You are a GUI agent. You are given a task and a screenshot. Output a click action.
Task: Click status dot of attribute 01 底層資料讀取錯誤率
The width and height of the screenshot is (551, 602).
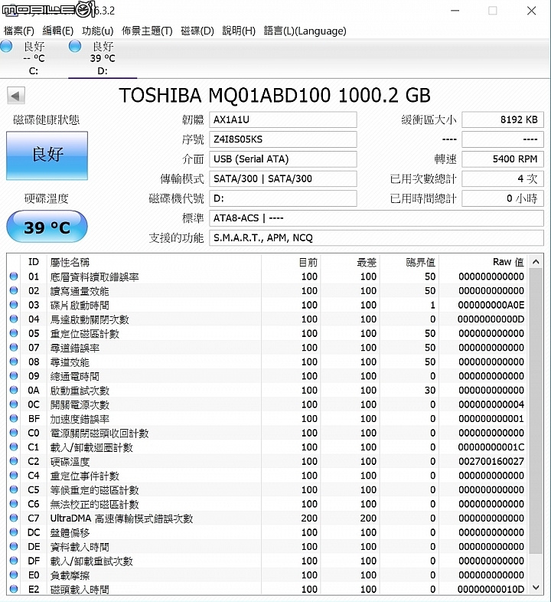pyautogui.click(x=14, y=276)
